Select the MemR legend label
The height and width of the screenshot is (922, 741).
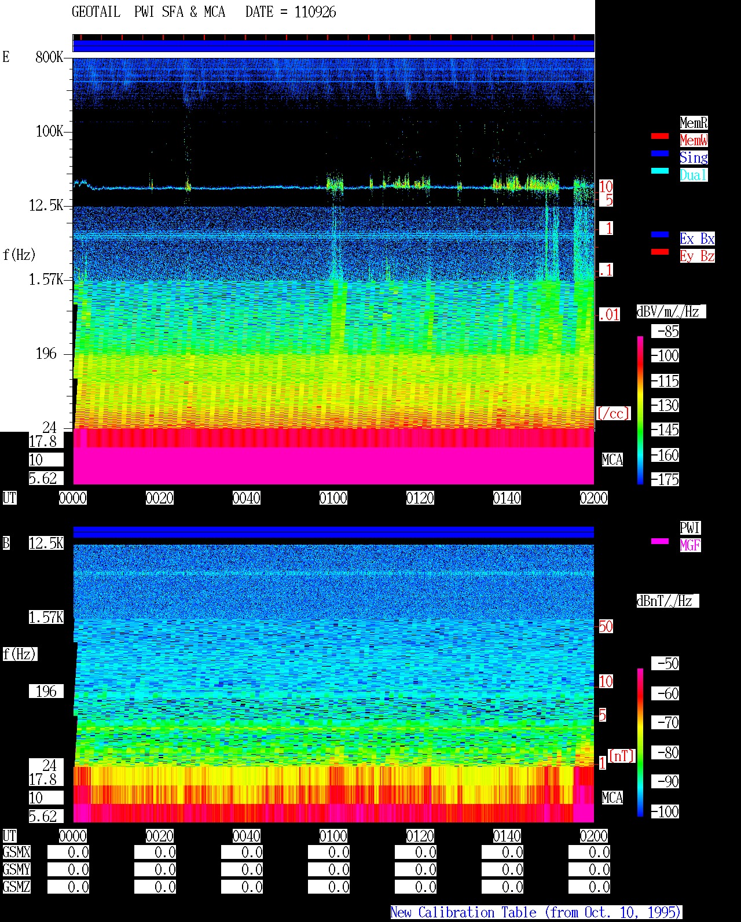click(x=694, y=123)
